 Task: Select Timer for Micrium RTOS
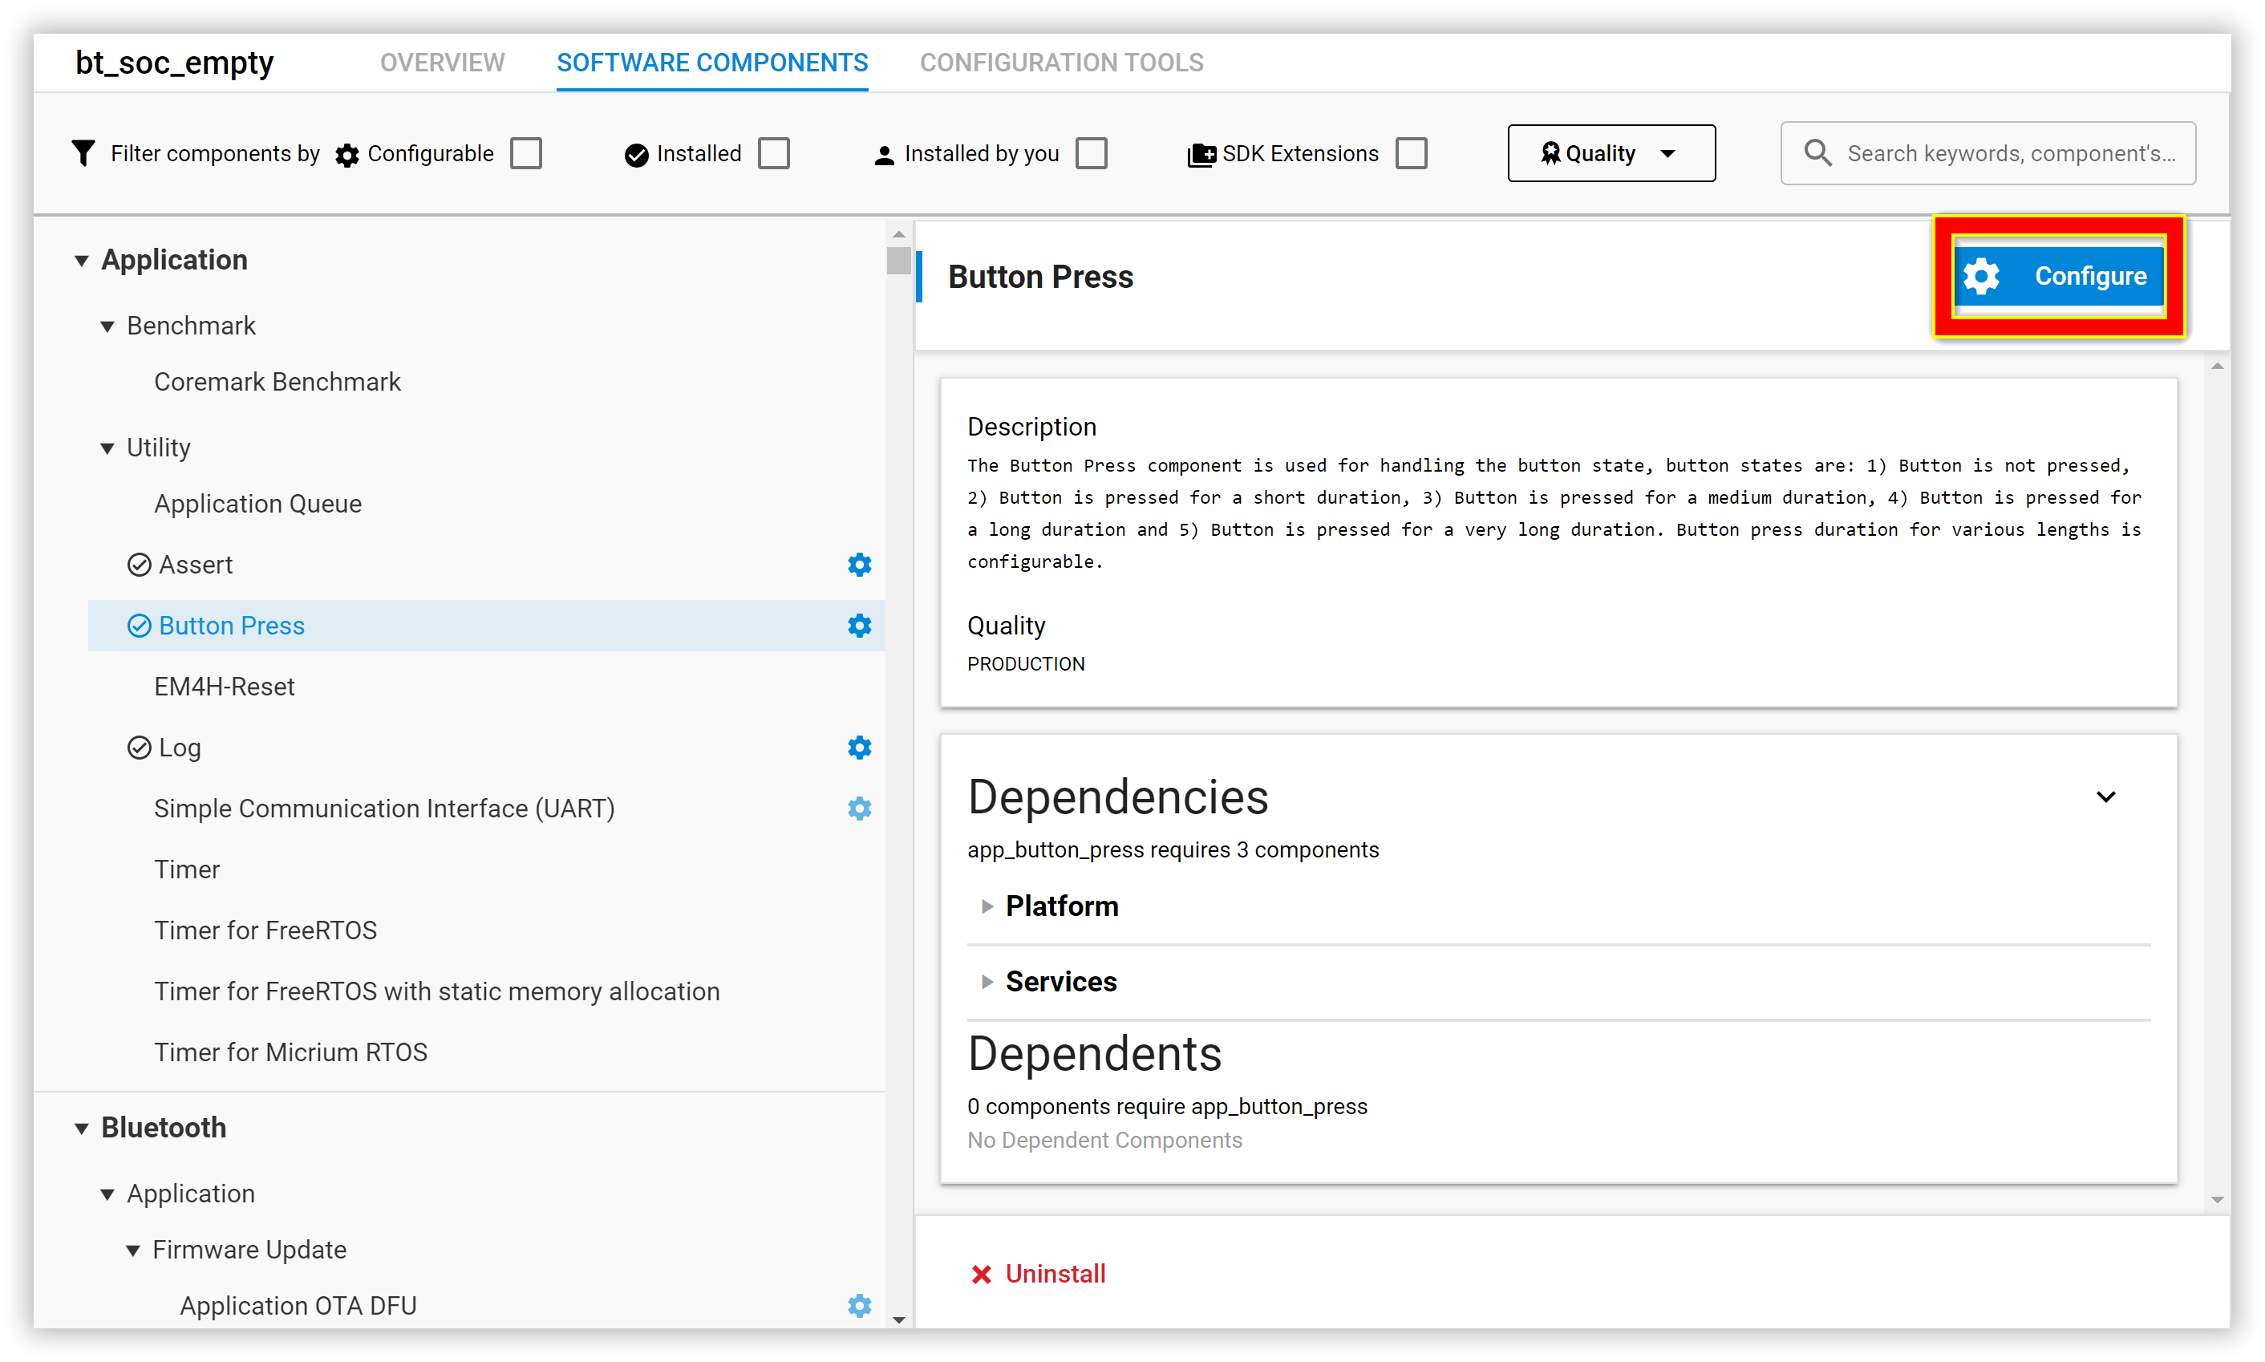(290, 1052)
